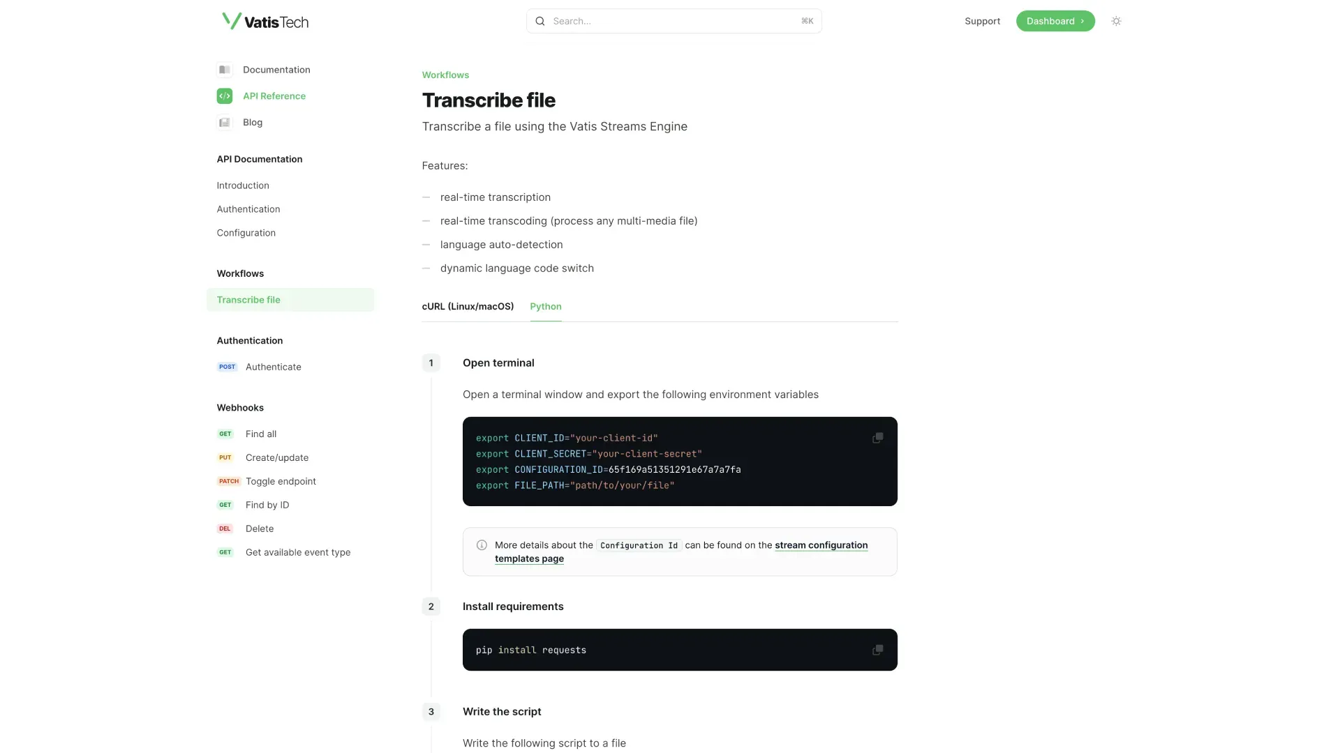Copy the environment variables code block
1340x753 pixels.
tap(877, 438)
